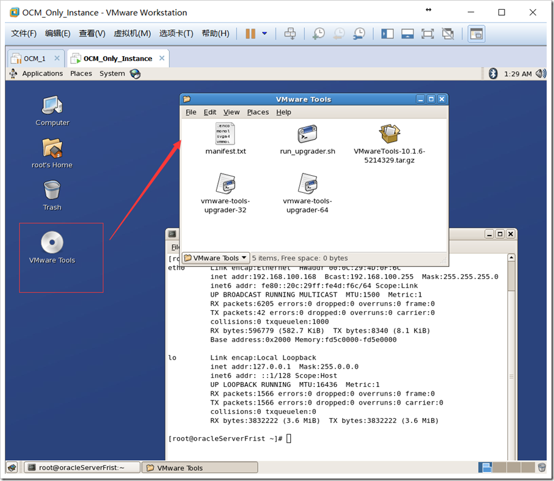
Task: Click the folder icon in VMware Tools title bar
Action: 187,99
